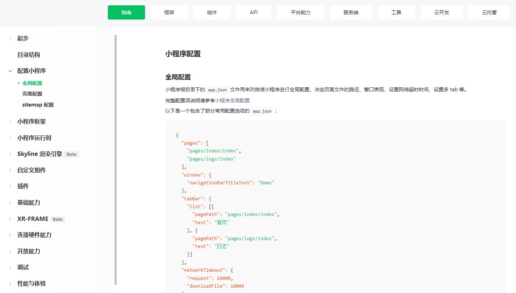
Task: Expand the 插件 chevron
Action: point(10,186)
